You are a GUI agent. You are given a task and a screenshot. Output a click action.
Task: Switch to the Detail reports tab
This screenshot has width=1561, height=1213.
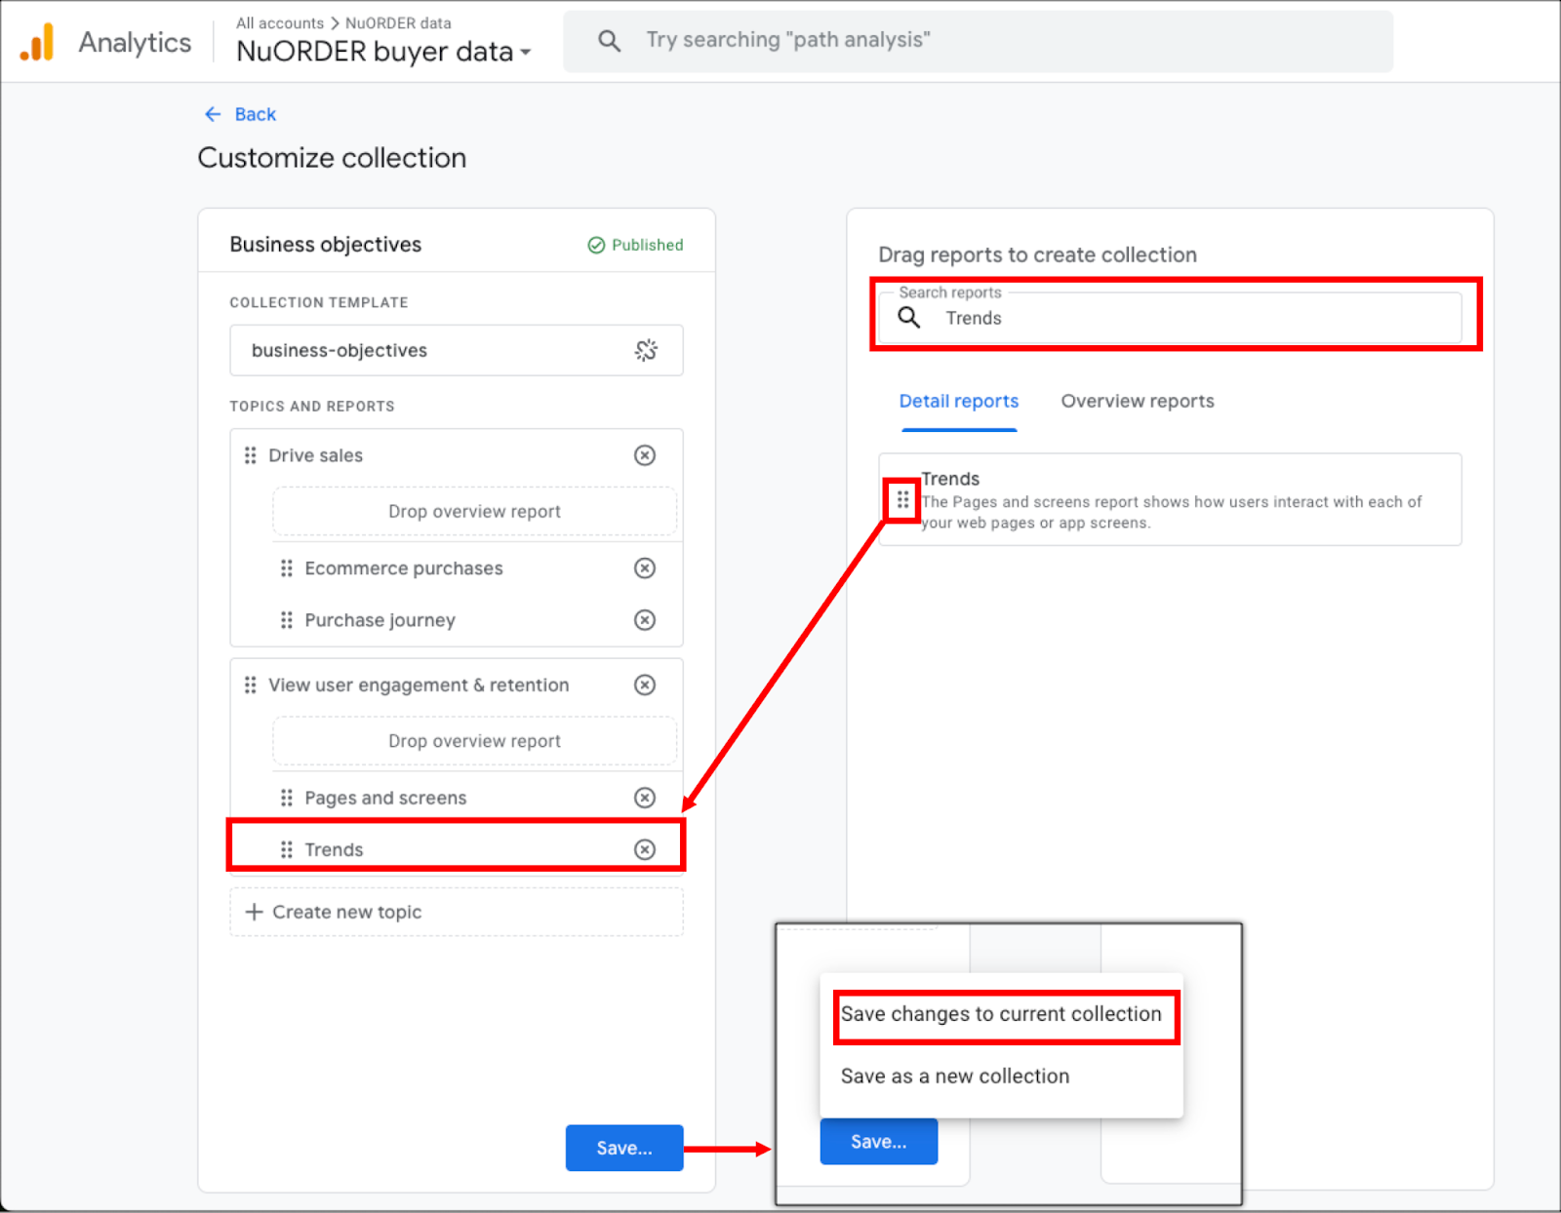(x=959, y=402)
